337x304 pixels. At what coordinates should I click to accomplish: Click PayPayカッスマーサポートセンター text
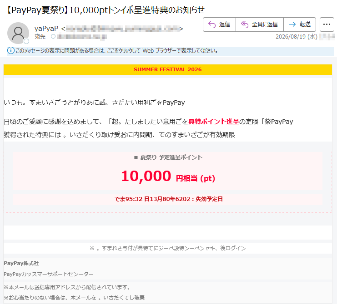tap(49, 274)
